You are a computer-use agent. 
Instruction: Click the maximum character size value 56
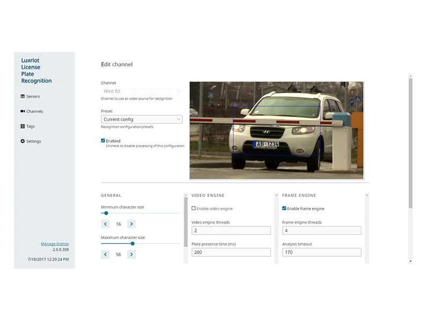tap(119, 255)
